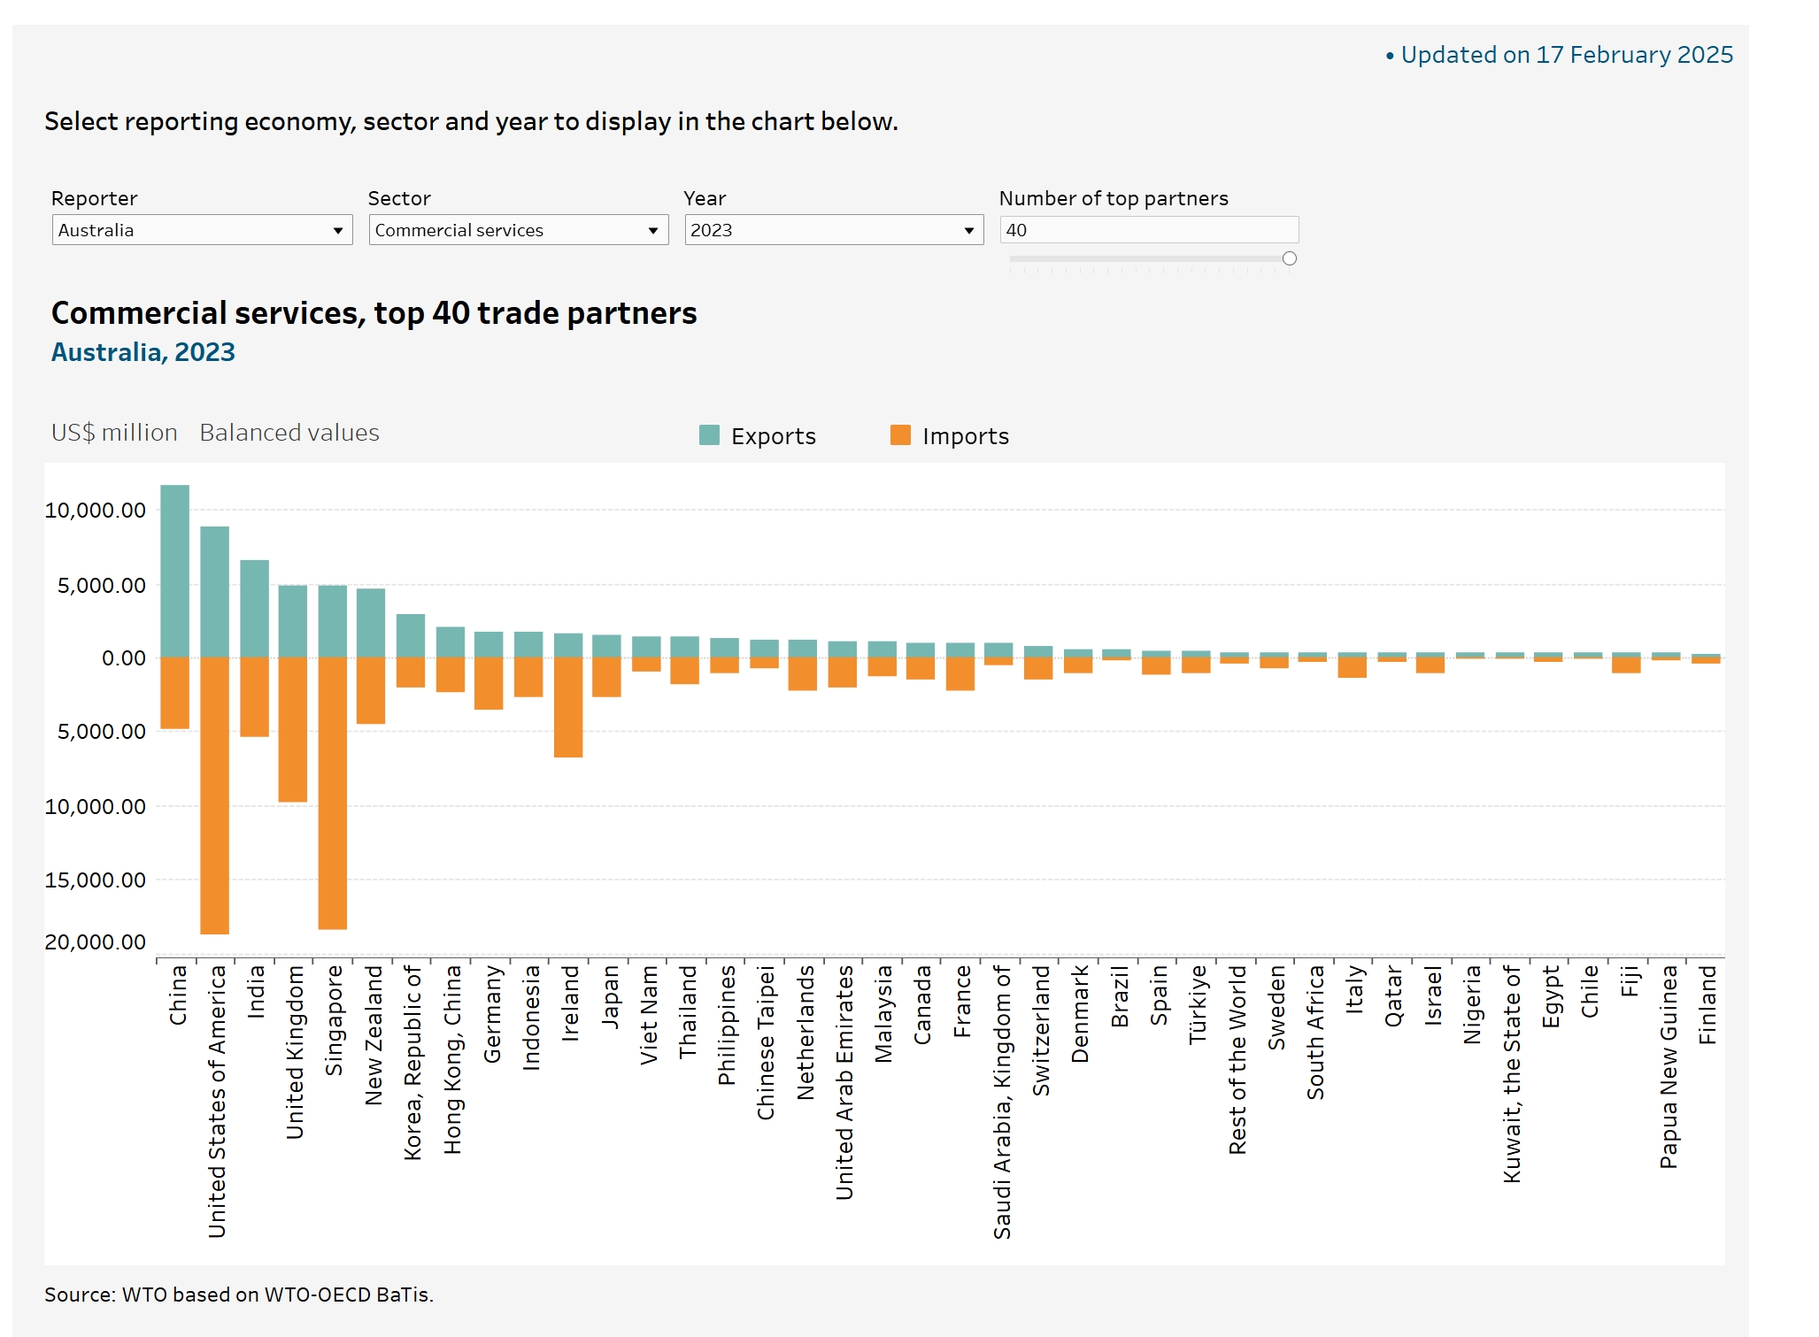Click Ireland's orange imports bar

567,706
